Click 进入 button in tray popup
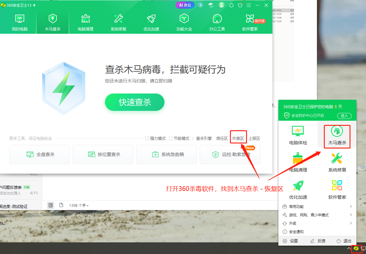 [344, 116]
